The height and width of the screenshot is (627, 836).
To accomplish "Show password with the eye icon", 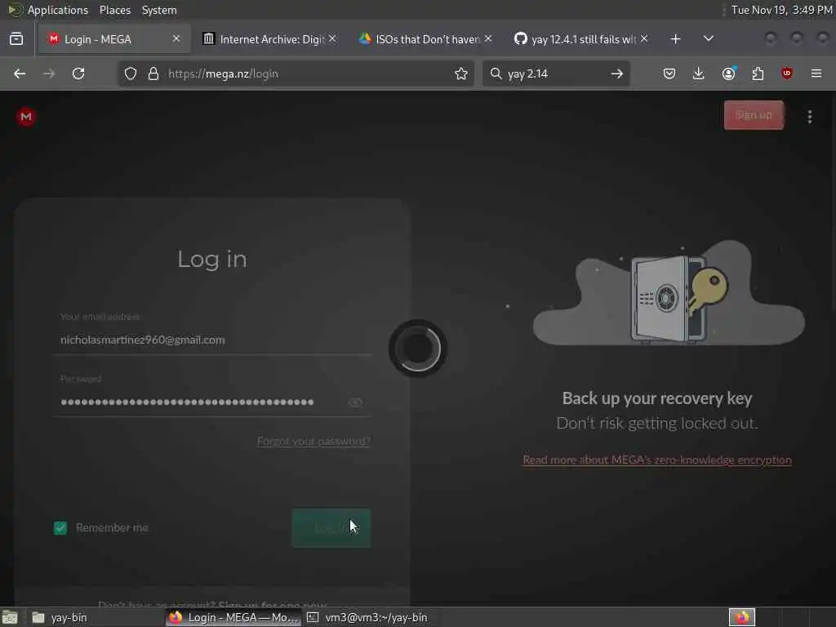I will coord(355,402).
